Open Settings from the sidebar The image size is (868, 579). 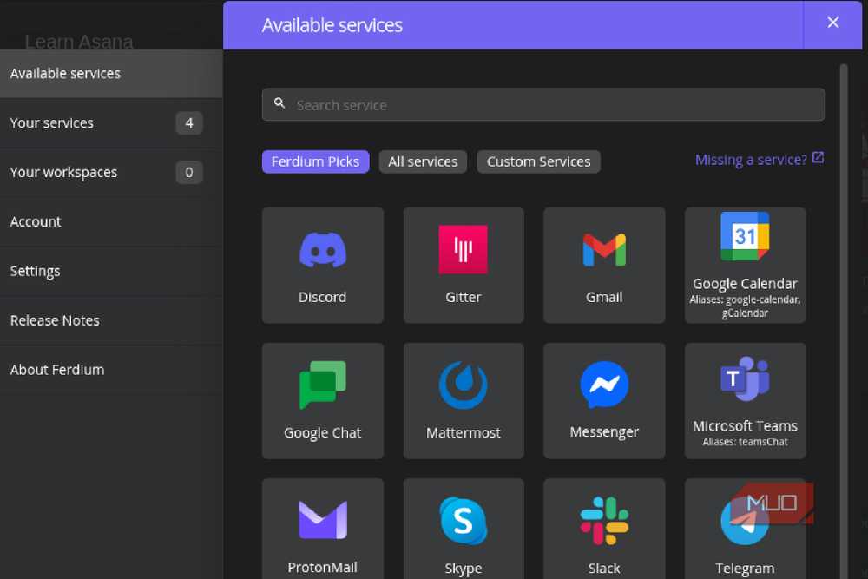click(x=111, y=271)
